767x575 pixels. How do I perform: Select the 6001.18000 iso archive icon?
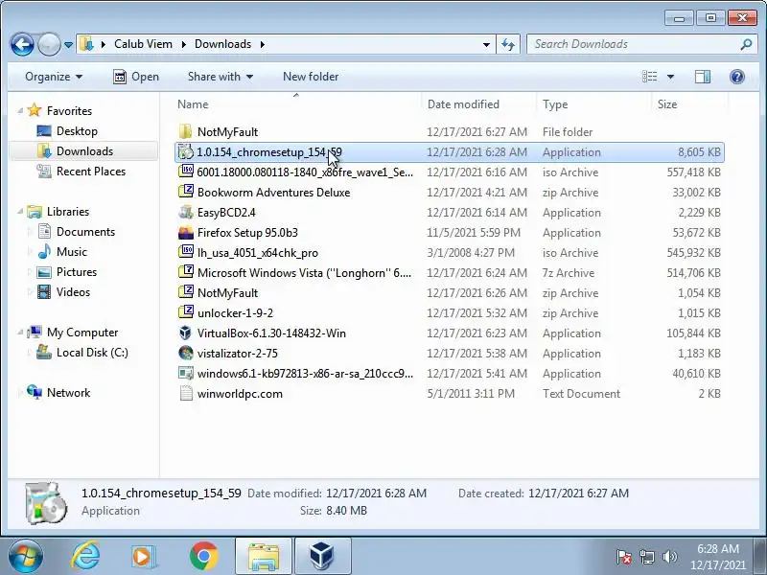[x=185, y=172]
